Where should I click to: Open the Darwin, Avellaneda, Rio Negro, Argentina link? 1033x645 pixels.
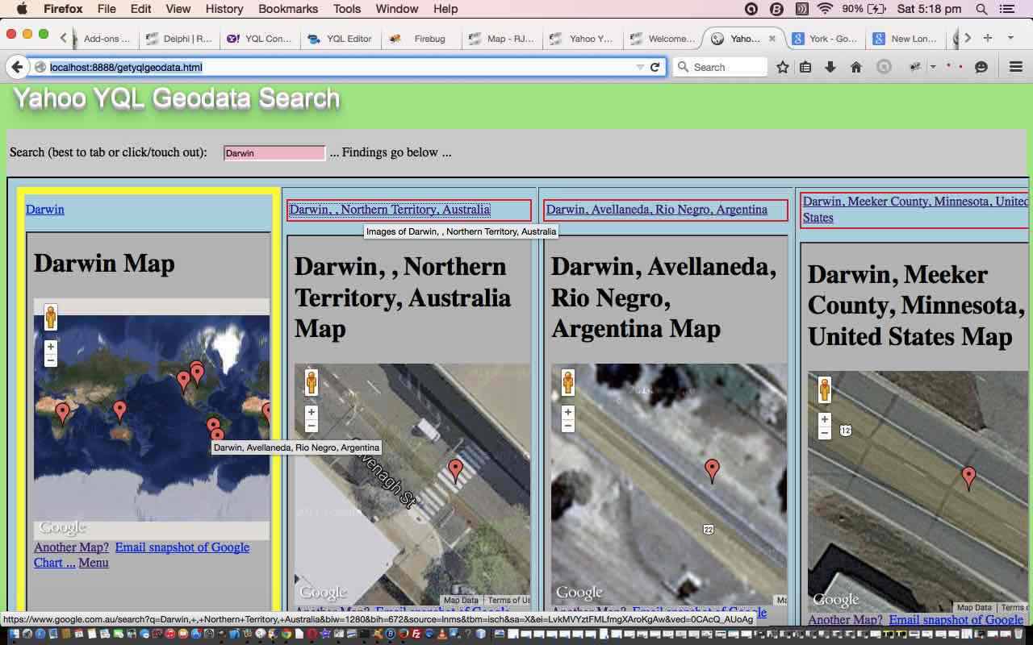[x=656, y=210]
